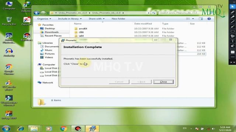Image resolution: width=236 pixels, height=132 pixels.
Task: Open Audacity desktop shortcut
Action: 9,52
